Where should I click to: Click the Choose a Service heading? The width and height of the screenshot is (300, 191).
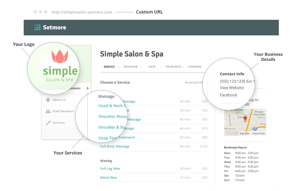pyautogui.click(x=115, y=82)
